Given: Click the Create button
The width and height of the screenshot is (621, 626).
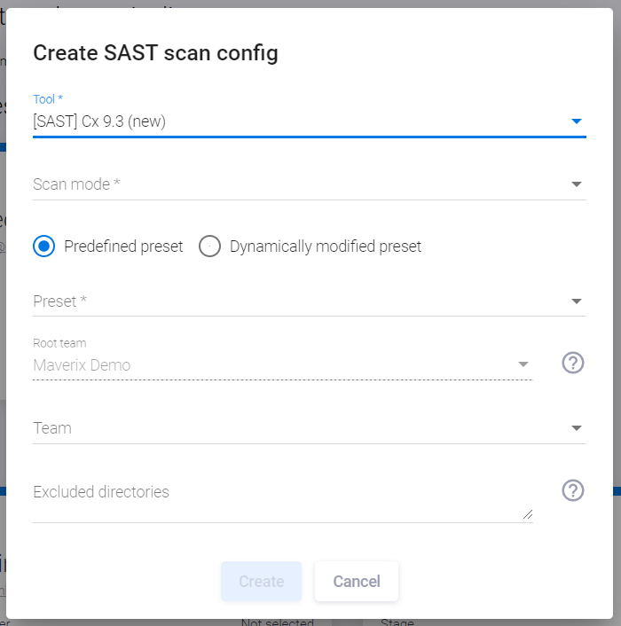Looking at the screenshot, I should [261, 581].
